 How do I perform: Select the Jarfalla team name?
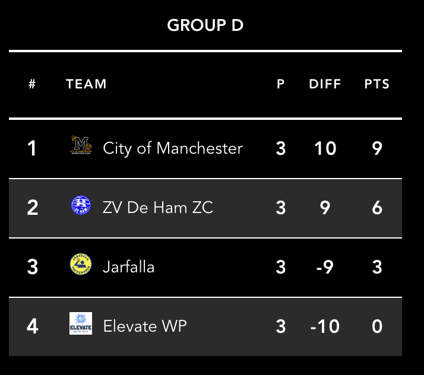coord(128,266)
